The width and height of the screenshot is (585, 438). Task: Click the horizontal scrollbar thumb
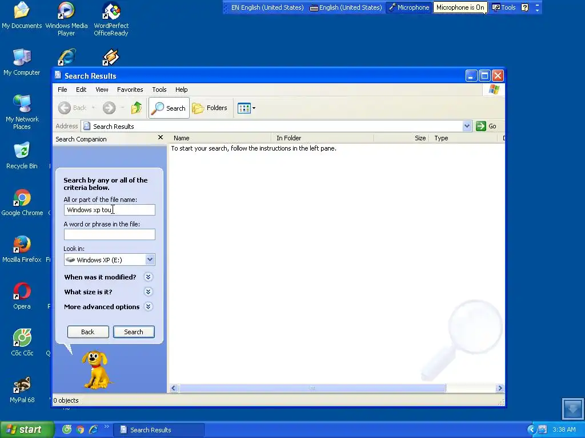312,388
